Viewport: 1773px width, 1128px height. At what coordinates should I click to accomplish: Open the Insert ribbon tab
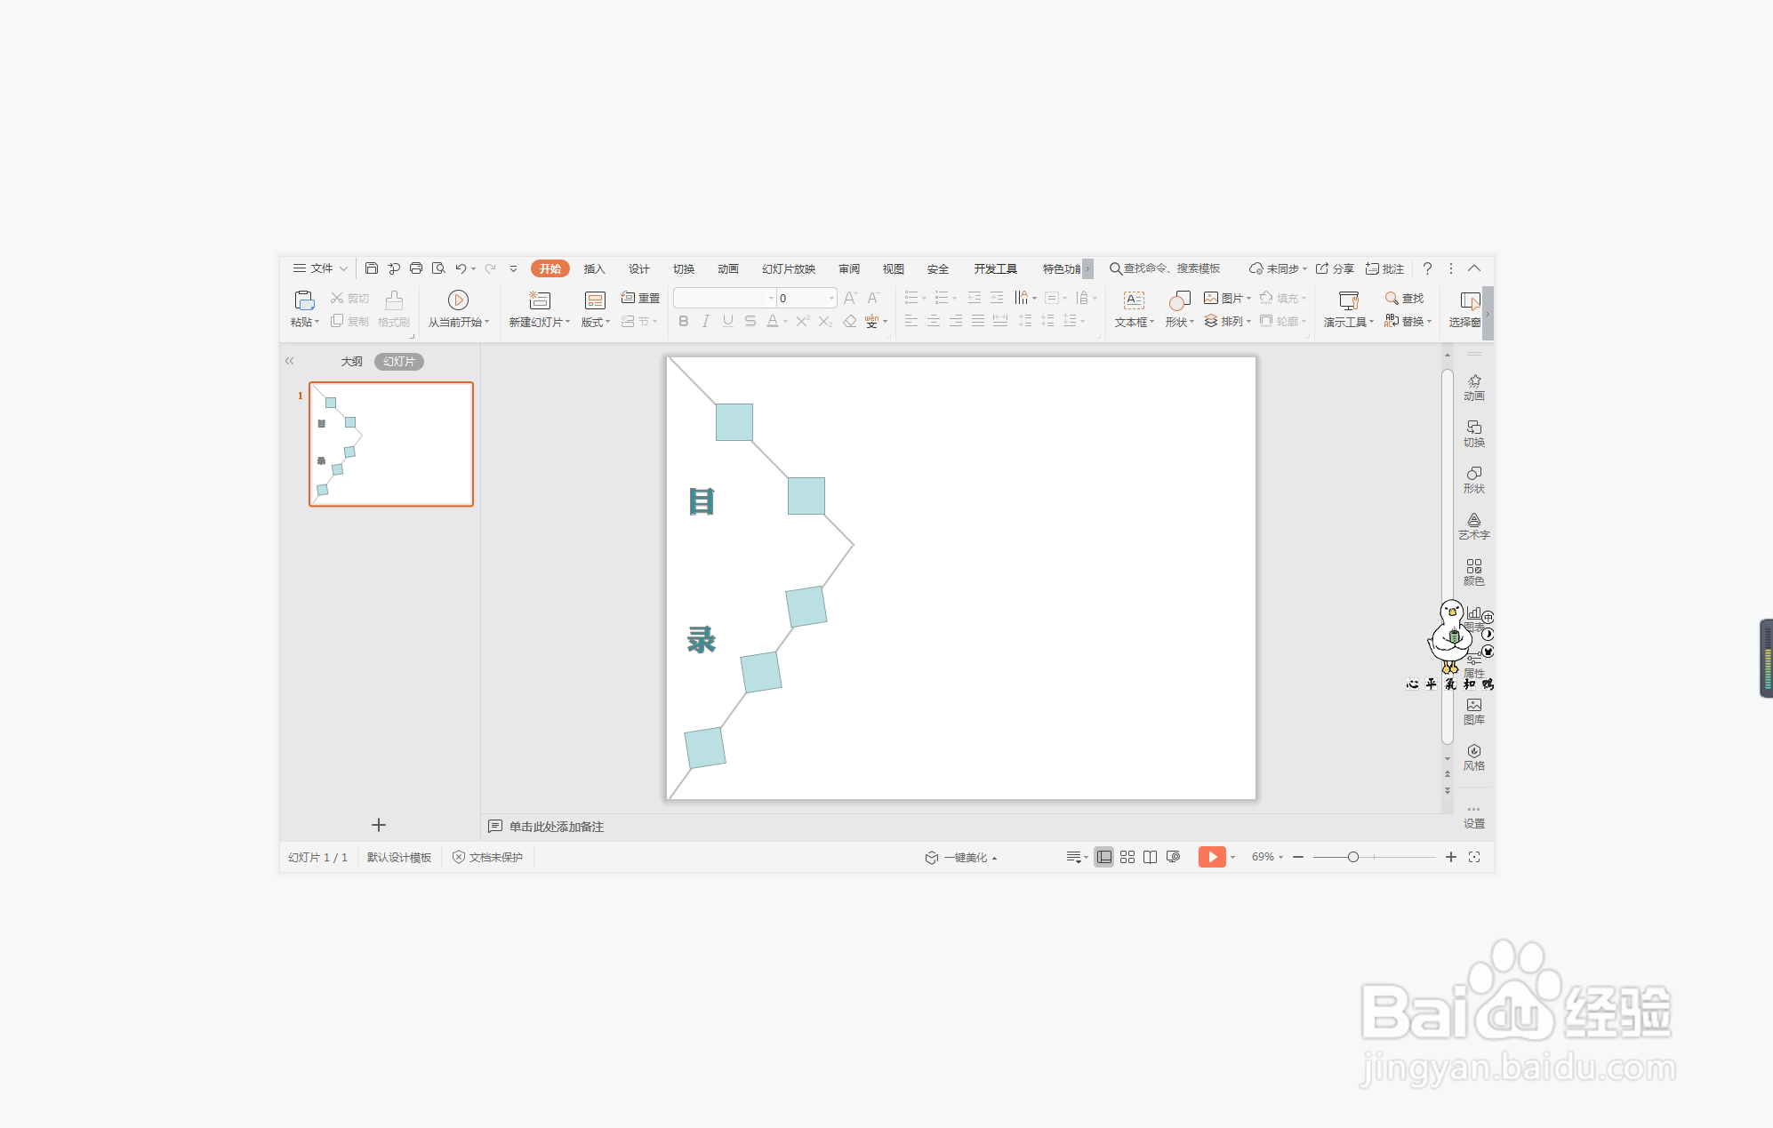pos(594,268)
